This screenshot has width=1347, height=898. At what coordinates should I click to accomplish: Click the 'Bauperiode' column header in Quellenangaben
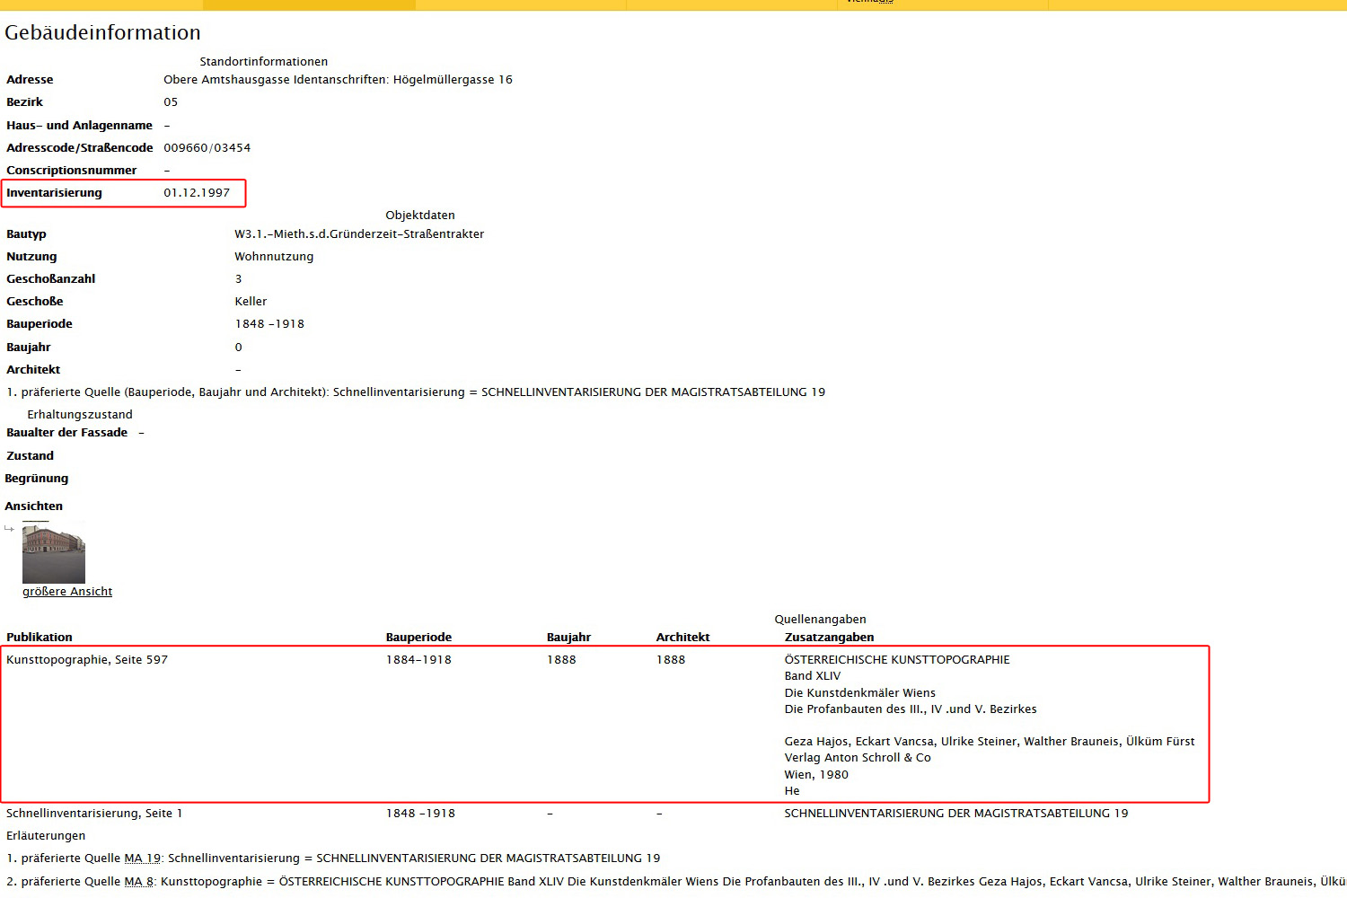[x=418, y=637]
